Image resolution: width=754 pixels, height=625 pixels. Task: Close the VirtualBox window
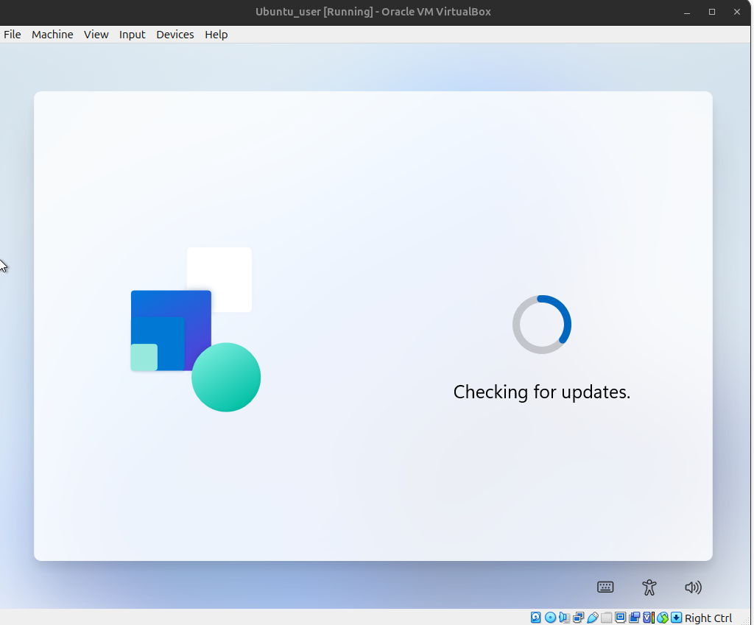pos(736,12)
